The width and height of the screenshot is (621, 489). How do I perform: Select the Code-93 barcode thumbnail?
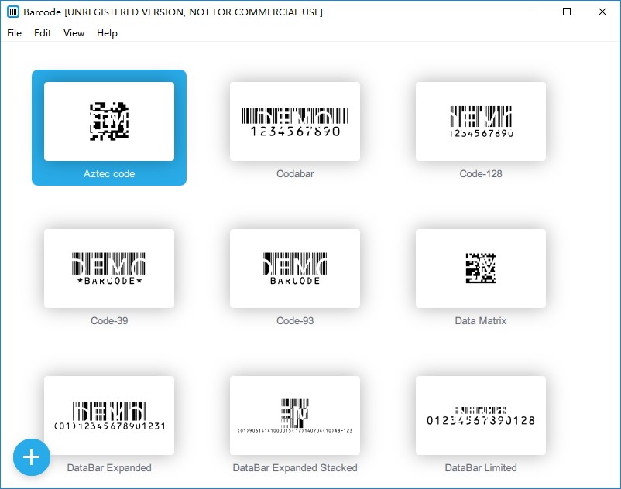(295, 268)
